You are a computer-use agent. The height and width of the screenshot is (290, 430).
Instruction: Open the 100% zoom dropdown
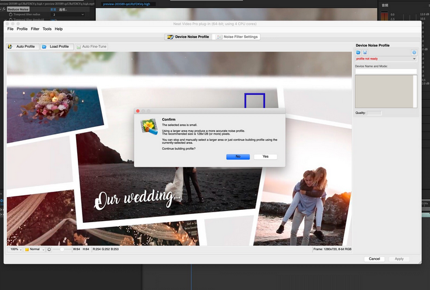pyautogui.click(x=15, y=250)
